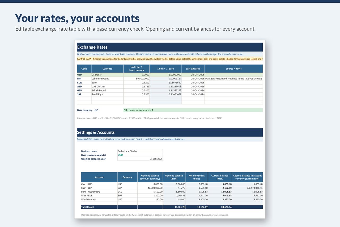Edit the 0.9200 Euro rate cell
Screen dimensions: 340x227
pos(137,83)
